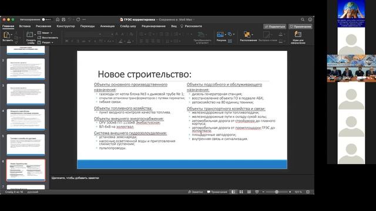
Task: Click the Save icon in title bar
Action: 63,19
